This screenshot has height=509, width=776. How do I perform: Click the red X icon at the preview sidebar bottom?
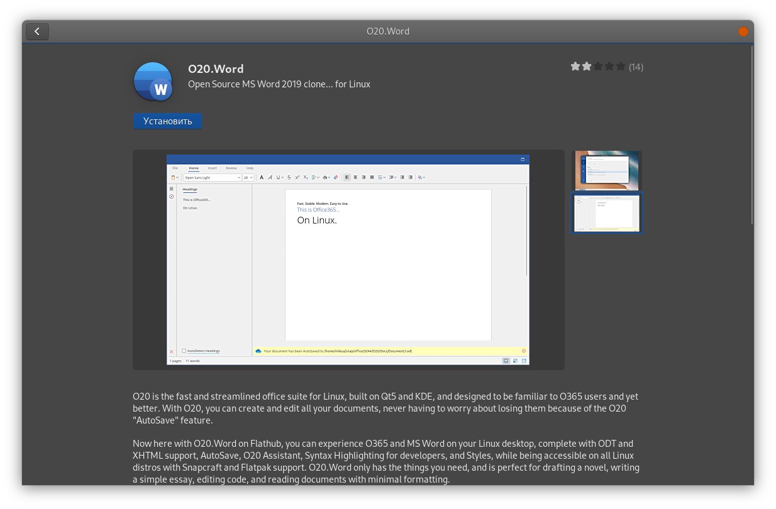172,351
